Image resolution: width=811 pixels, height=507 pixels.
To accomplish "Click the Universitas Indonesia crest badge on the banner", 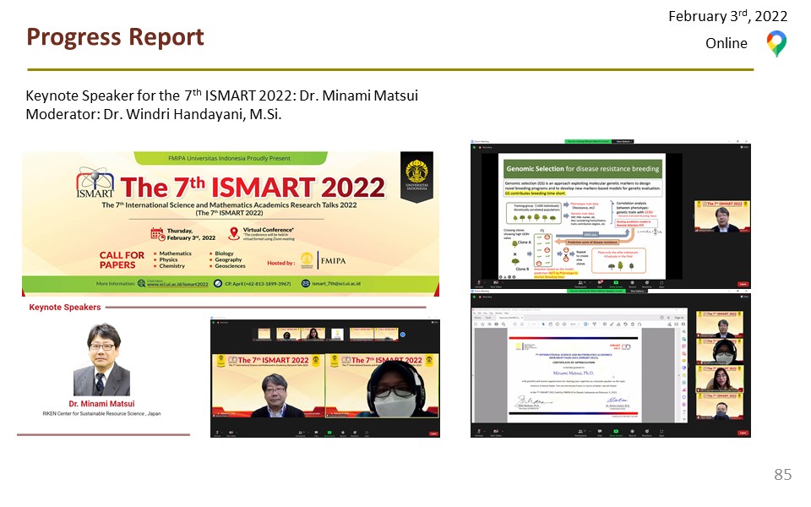I will click(x=416, y=176).
